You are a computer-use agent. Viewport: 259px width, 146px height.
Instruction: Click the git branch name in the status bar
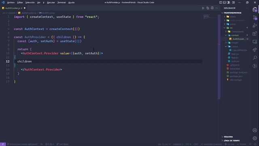22,144
